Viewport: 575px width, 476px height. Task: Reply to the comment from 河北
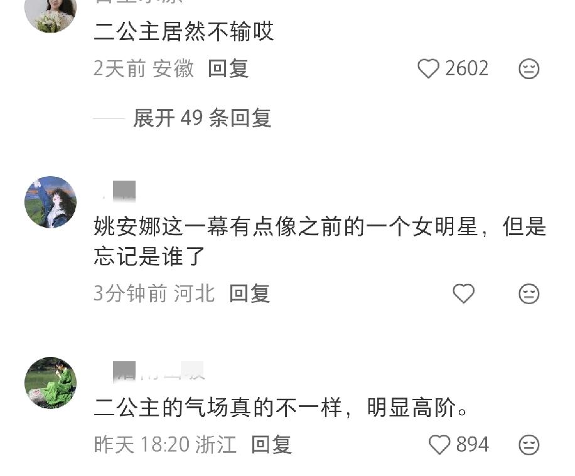(249, 294)
